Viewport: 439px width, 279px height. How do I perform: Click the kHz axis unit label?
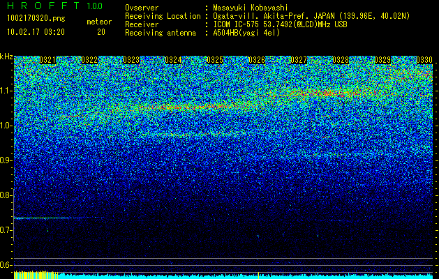(6, 56)
